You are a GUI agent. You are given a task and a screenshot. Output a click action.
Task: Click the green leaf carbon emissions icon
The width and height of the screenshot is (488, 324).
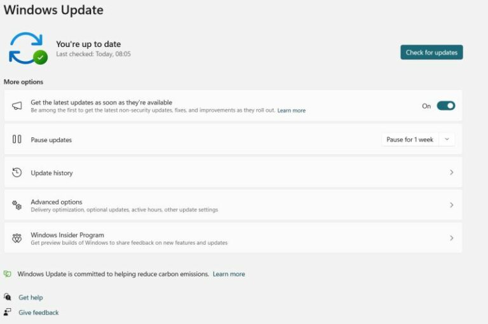tap(8, 274)
